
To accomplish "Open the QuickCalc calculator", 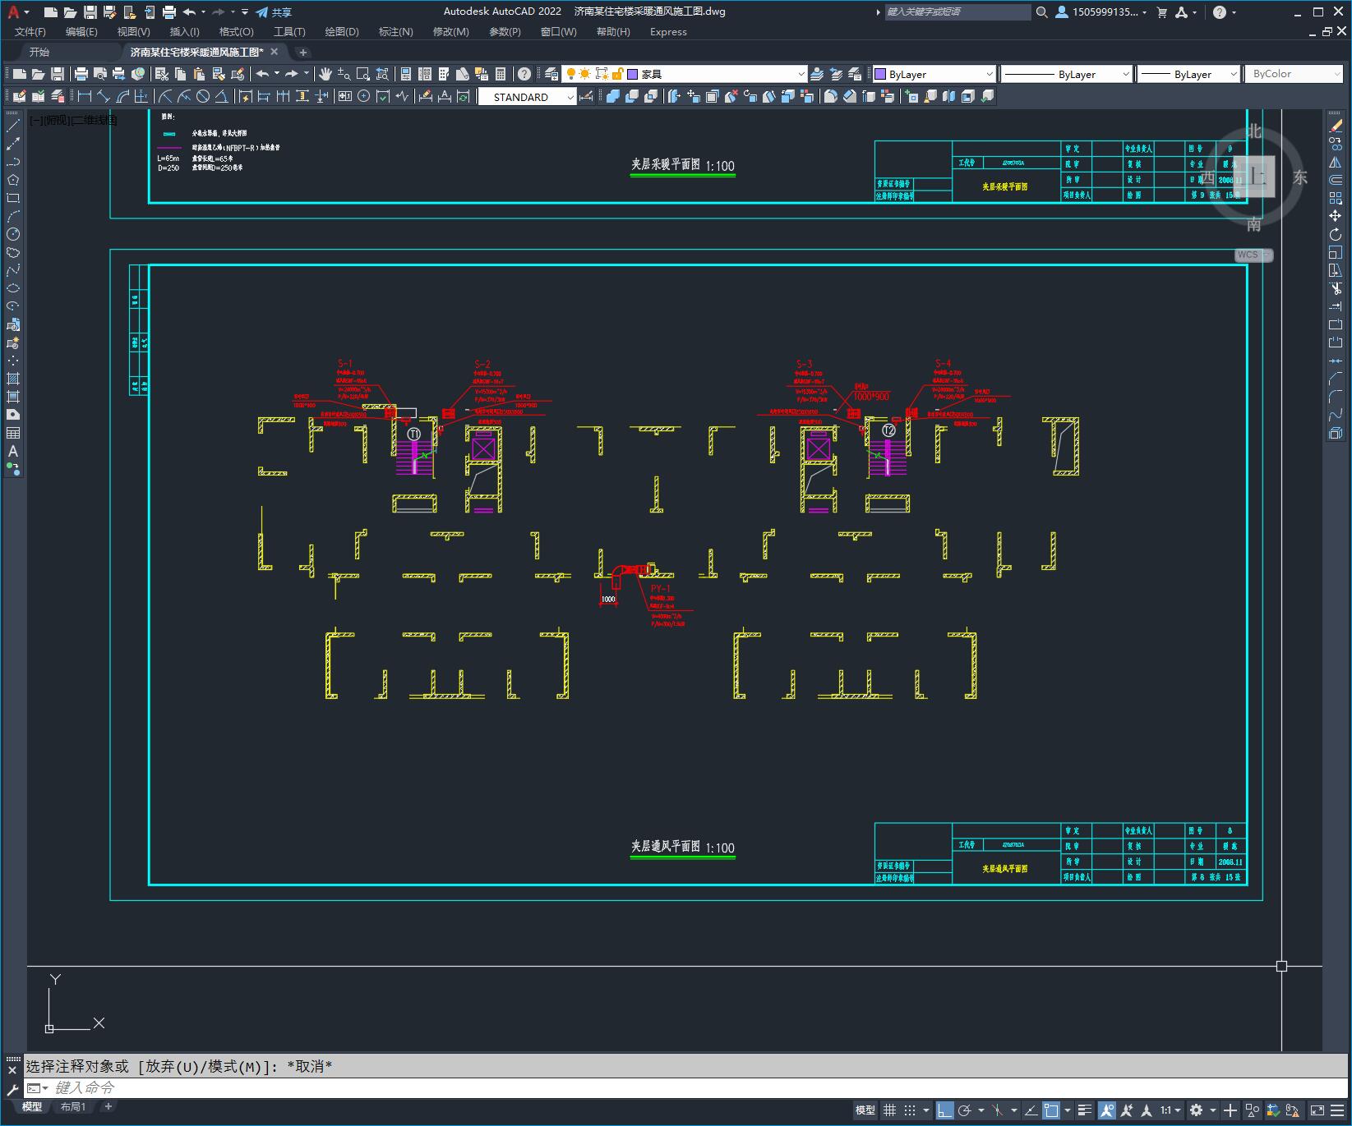I will [501, 74].
